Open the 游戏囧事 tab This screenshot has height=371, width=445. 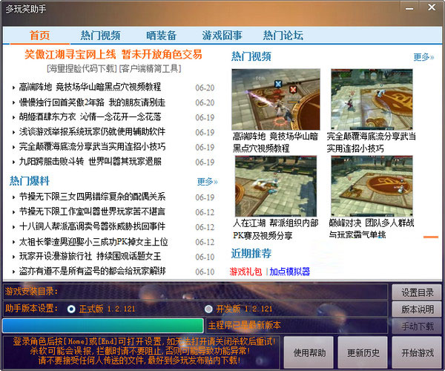point(222,36)
